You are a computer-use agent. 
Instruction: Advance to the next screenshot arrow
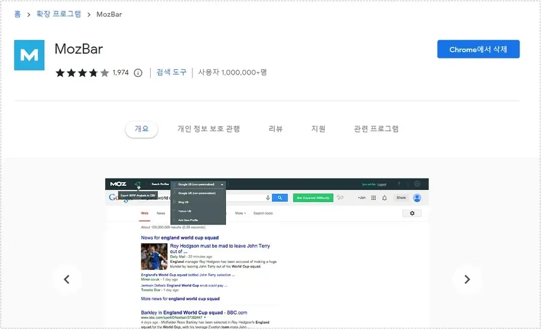[x=467, y=279]
